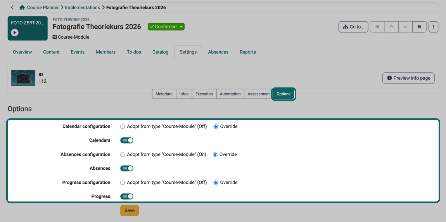
Task: Toggle the Progress switch
Action: pyautogui.click(x=127, y=196)
